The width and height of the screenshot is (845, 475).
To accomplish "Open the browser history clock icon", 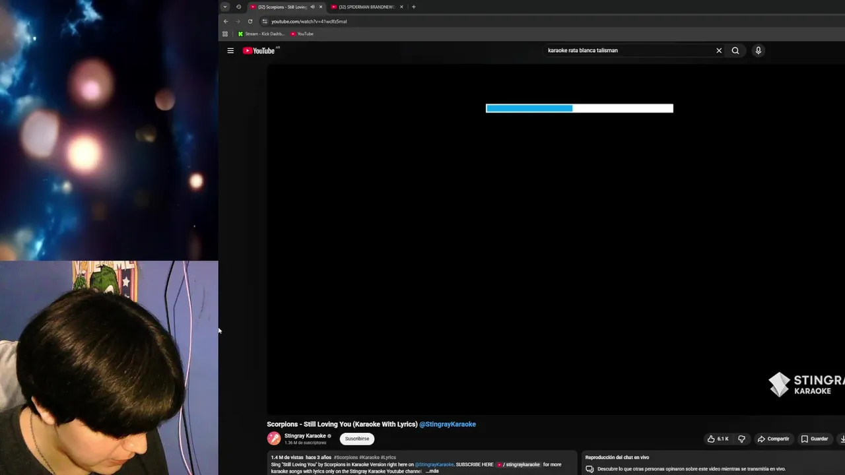I will [238, 7].
